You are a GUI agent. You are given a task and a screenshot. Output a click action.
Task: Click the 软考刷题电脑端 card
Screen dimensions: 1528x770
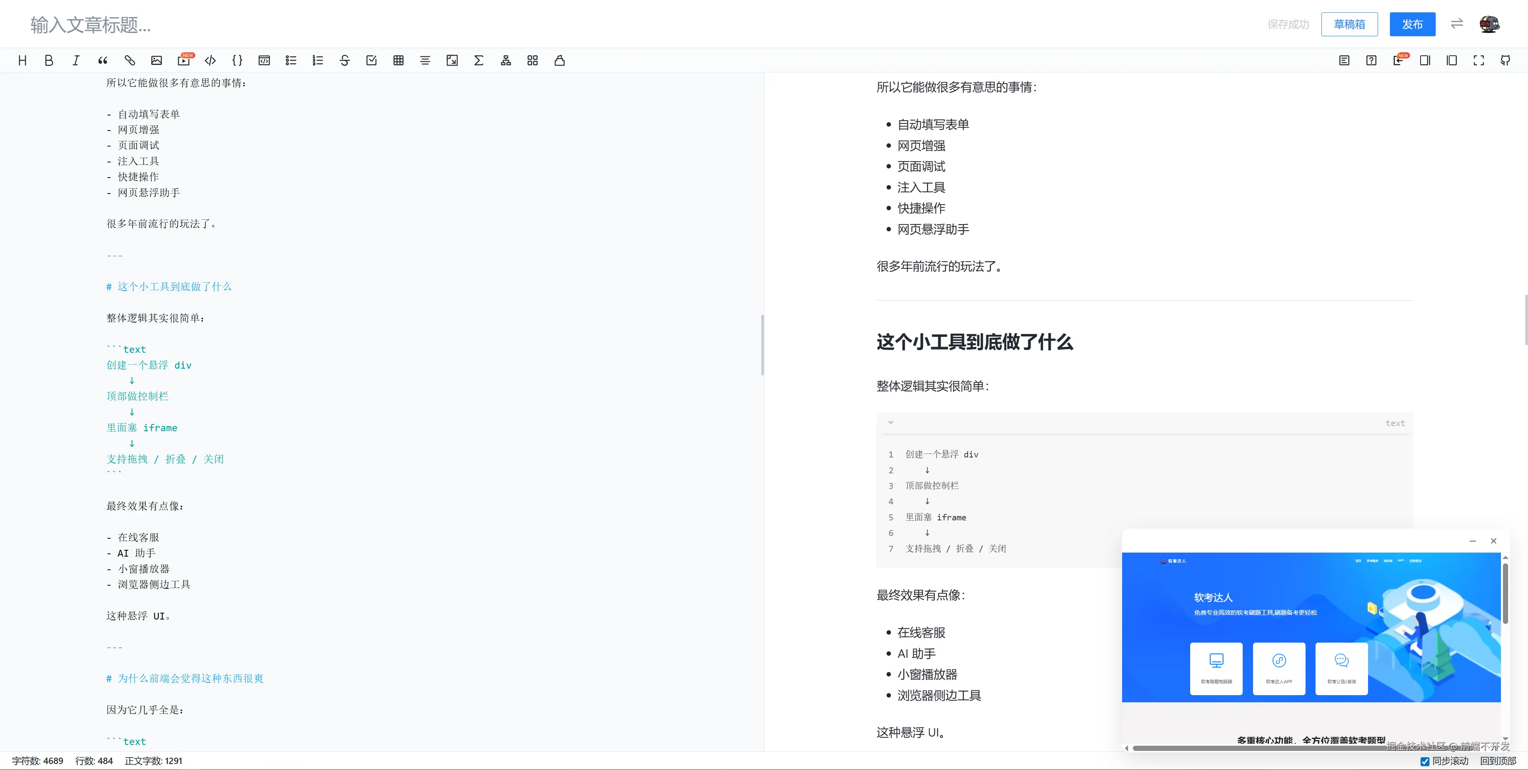coord(1216,668)
